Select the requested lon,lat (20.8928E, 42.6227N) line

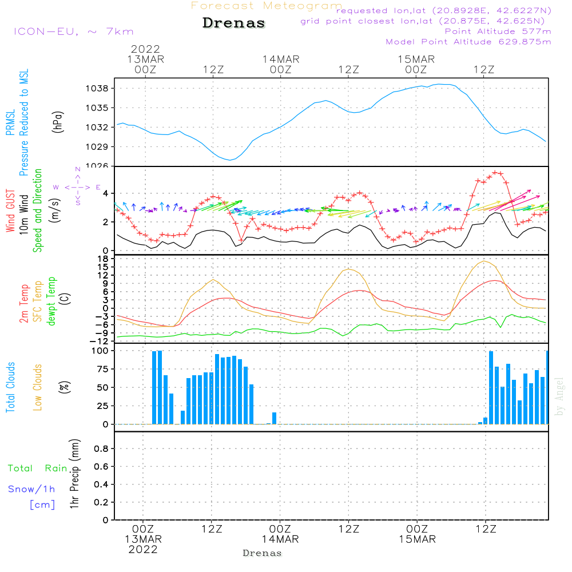click(x=444, y=10)
